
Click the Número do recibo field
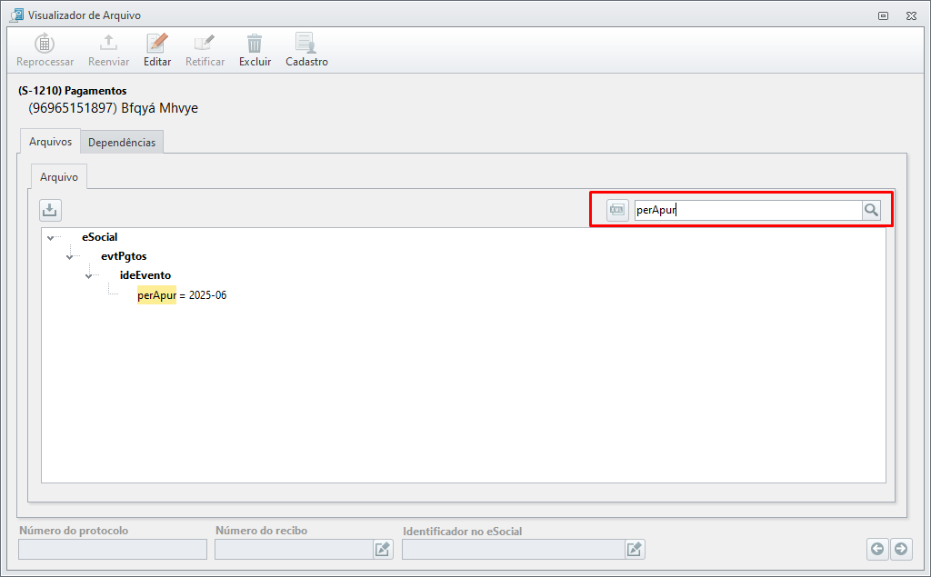[294, 549]
